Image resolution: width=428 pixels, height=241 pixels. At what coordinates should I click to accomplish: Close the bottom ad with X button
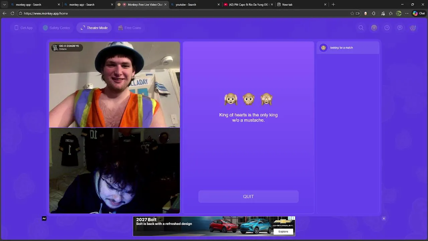pos(384,219)
